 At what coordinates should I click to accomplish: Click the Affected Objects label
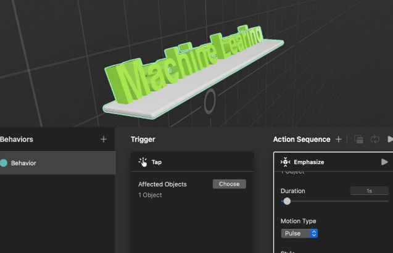(162, 185)
